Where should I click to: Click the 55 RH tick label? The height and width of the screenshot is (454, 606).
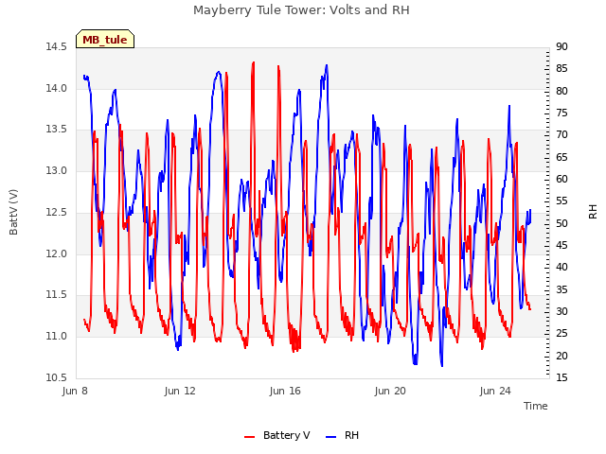pyautogui.click(x=561, y=201)
